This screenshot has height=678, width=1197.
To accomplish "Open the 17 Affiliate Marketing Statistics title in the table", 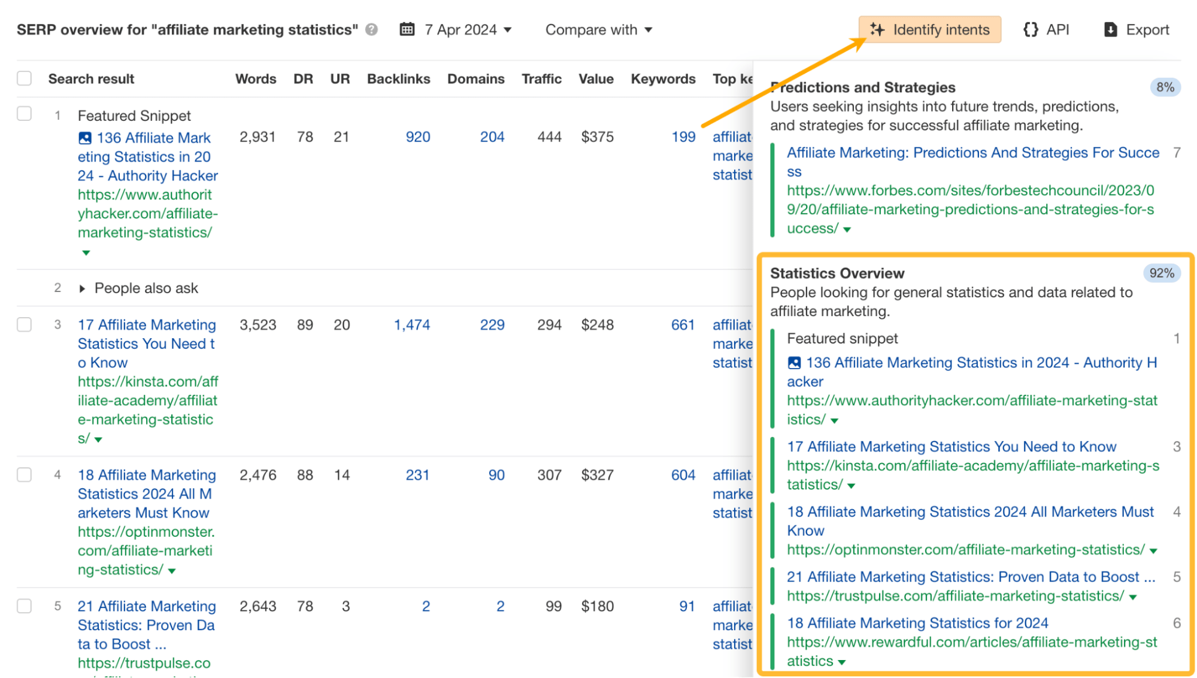I will [x=147, y=343].
